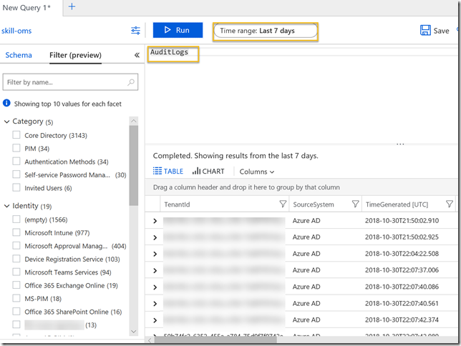
Task: Expand result row timestamped 21:50:02.910
Action: coord(155,221)
